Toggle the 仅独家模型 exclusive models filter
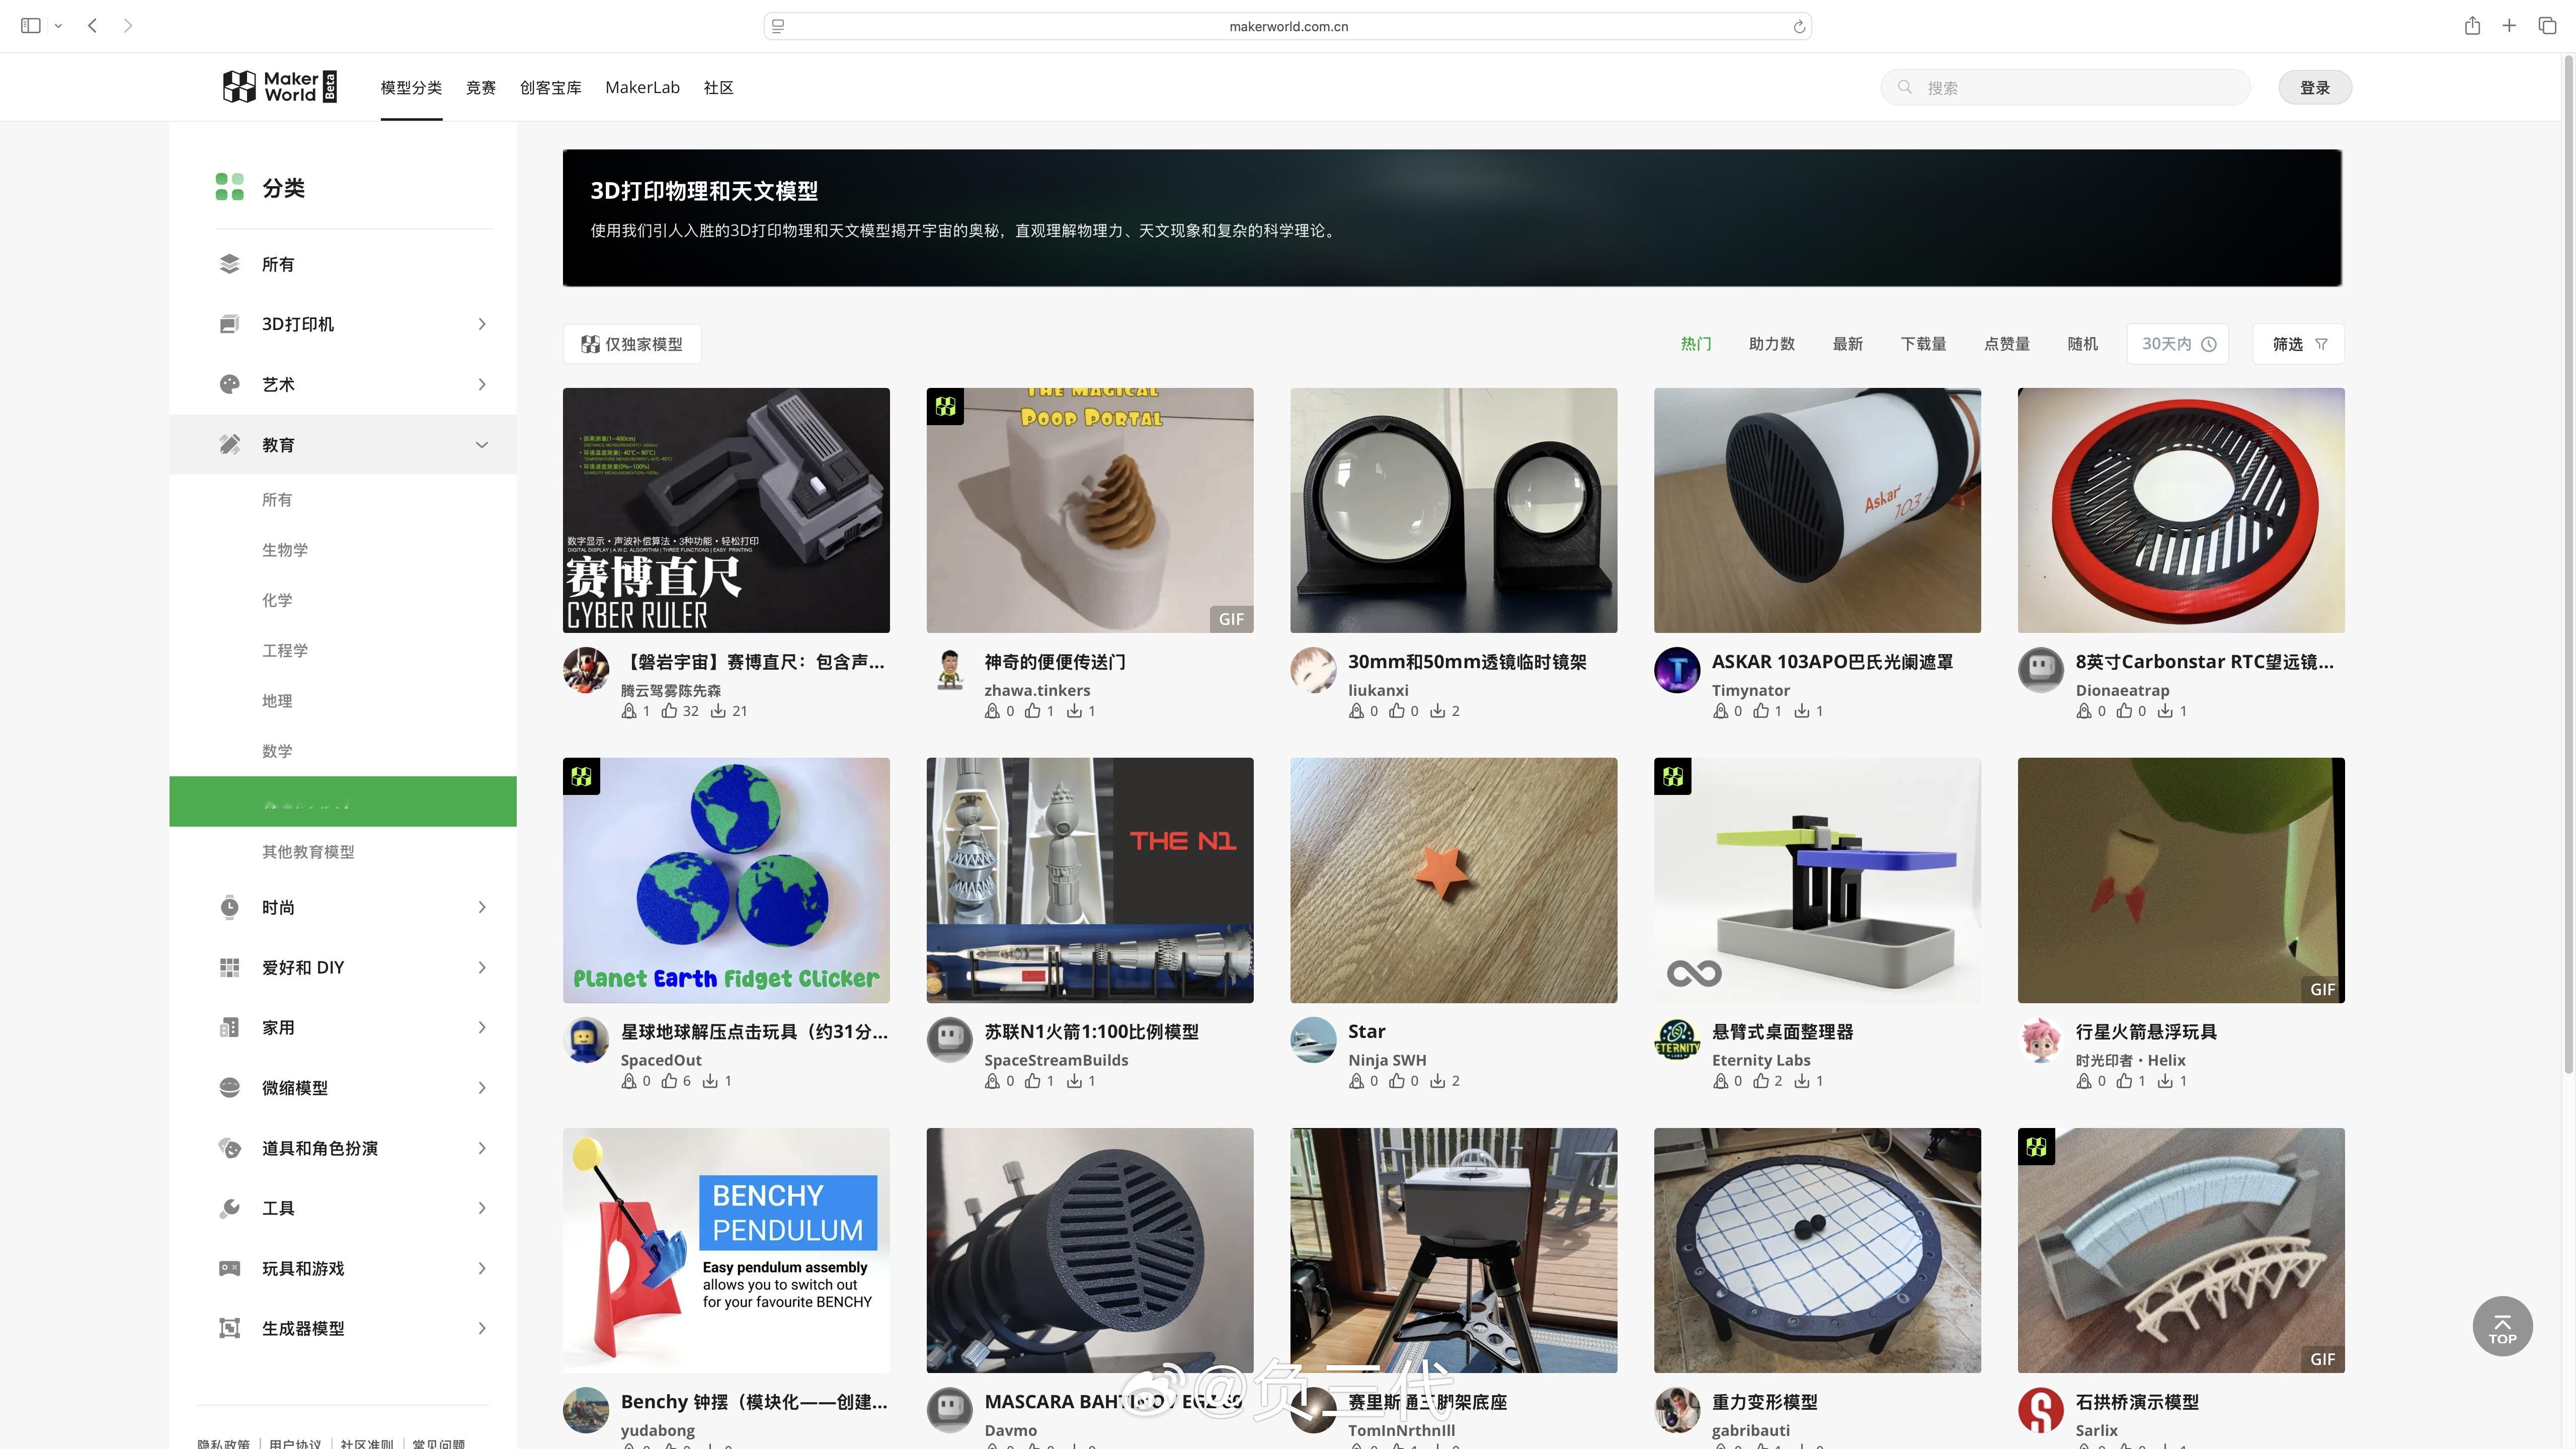This screenshot has width=2576, height=1449. click(x=632, y=344)
